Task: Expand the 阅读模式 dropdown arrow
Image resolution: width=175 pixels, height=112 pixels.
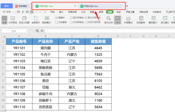Action: 51,23
